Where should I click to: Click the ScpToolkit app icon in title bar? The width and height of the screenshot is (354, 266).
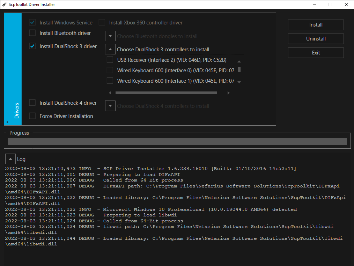(4, 5)
